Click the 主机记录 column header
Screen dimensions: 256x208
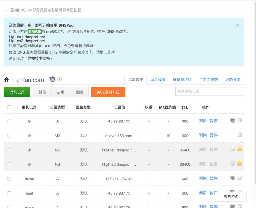(29, 107)
